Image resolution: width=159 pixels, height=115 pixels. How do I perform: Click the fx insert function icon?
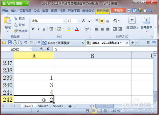[48, 49]
